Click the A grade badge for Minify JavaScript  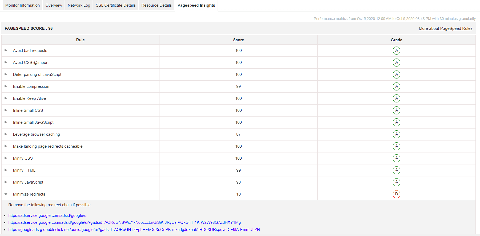(x=396, y=182)
